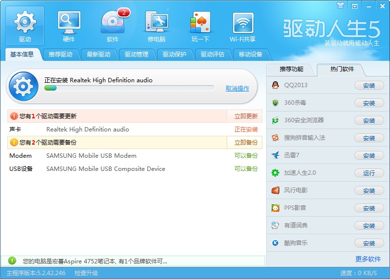The width and height of the screenshot is (390, 279).
Task: Install 360杀毒 via its 安装 button
Action: (369, 103)
